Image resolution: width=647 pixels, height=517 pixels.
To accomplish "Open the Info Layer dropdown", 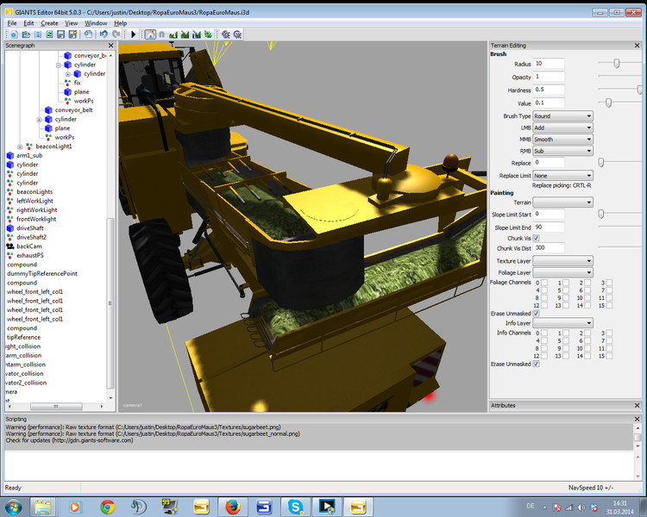I will [x=562, y=323].
